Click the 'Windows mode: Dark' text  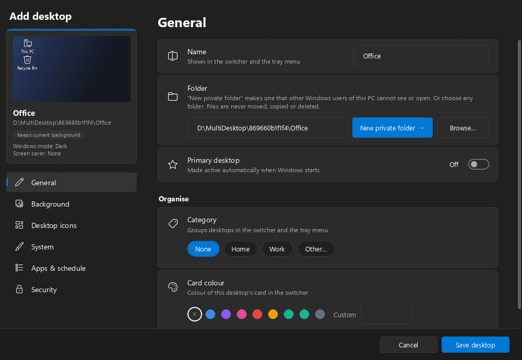point(40,146)
